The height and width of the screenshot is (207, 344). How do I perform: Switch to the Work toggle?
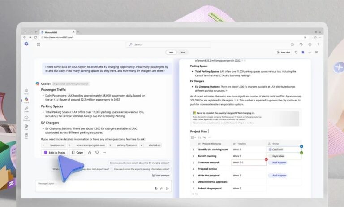coord(183,53)
